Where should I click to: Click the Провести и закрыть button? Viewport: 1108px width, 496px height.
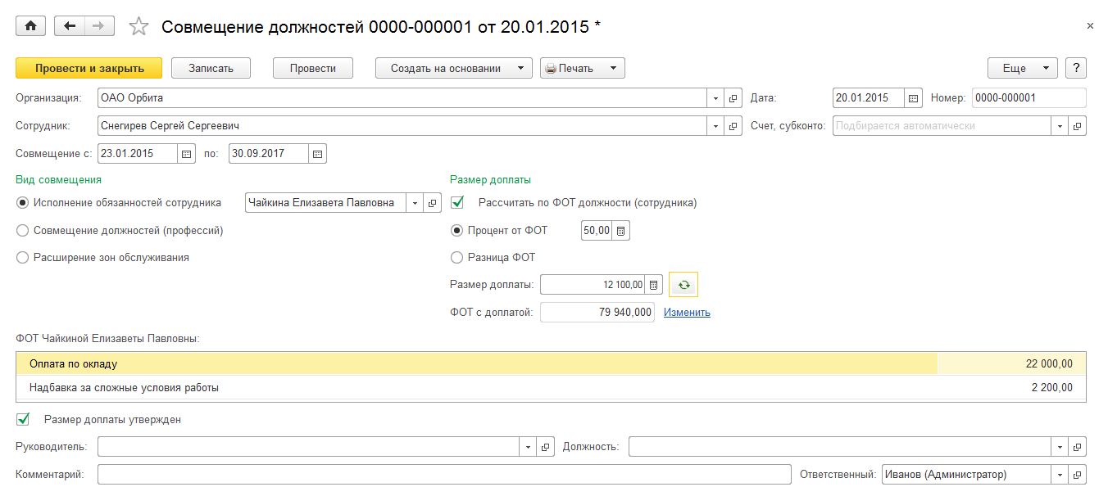click(x=89, y=68)
